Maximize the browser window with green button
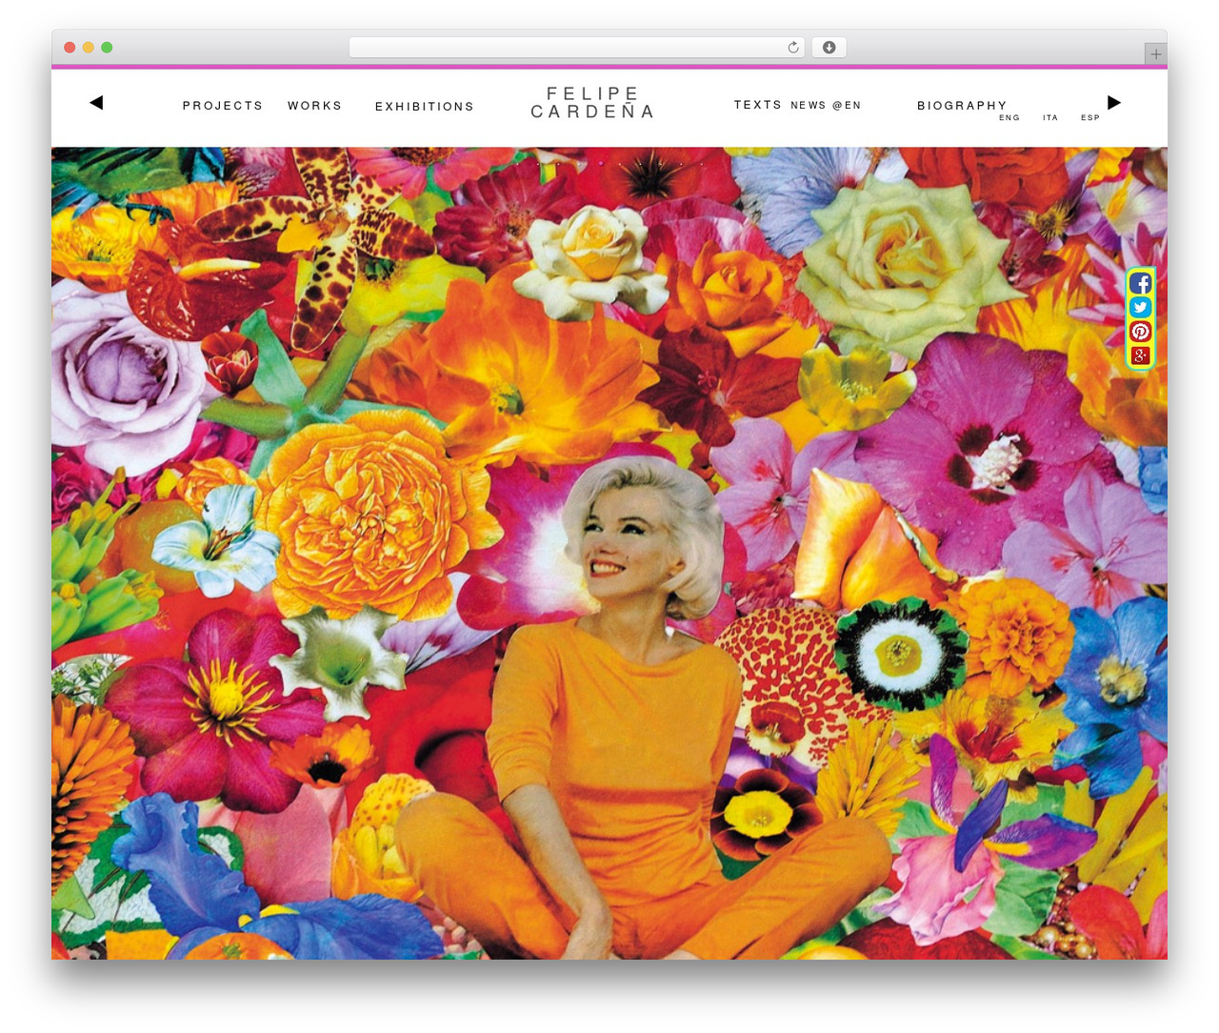The height and width of the screenshot is (1033, 1219). pyautogui.click(x=107, y=48)
